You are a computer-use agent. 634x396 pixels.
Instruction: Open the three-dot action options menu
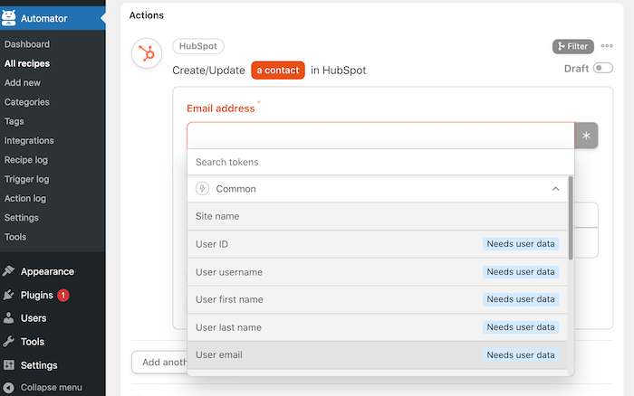click(607, 46)
